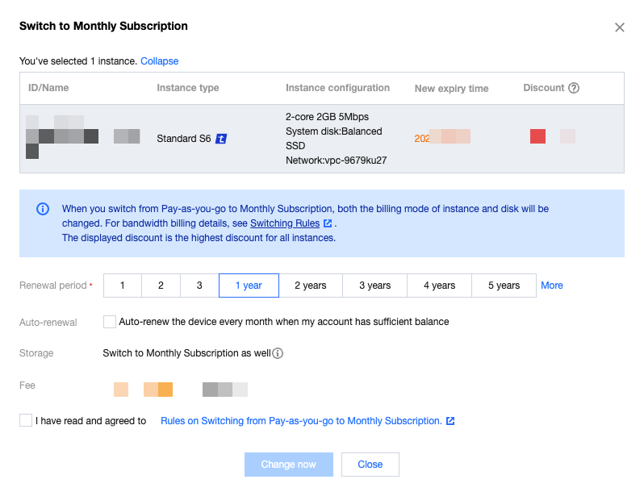Open Rules on Switching from Pay-as-you-go link
The image size is (644, 496).
(301, 421)
